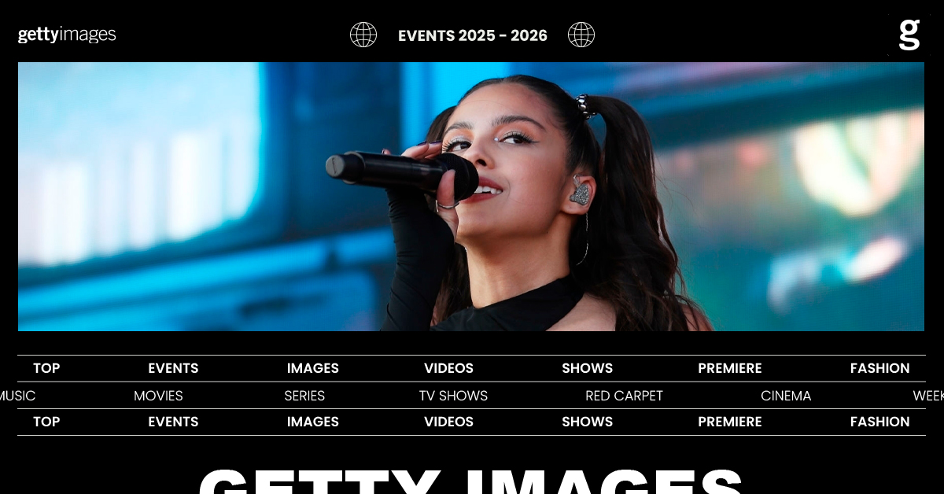Open VIDEOS in the row above TV SHOWS

[x=448, y=368]
